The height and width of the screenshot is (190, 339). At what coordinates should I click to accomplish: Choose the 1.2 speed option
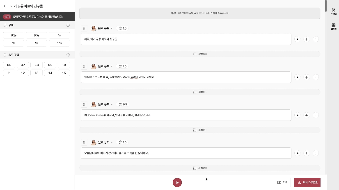tap(23, 73)
